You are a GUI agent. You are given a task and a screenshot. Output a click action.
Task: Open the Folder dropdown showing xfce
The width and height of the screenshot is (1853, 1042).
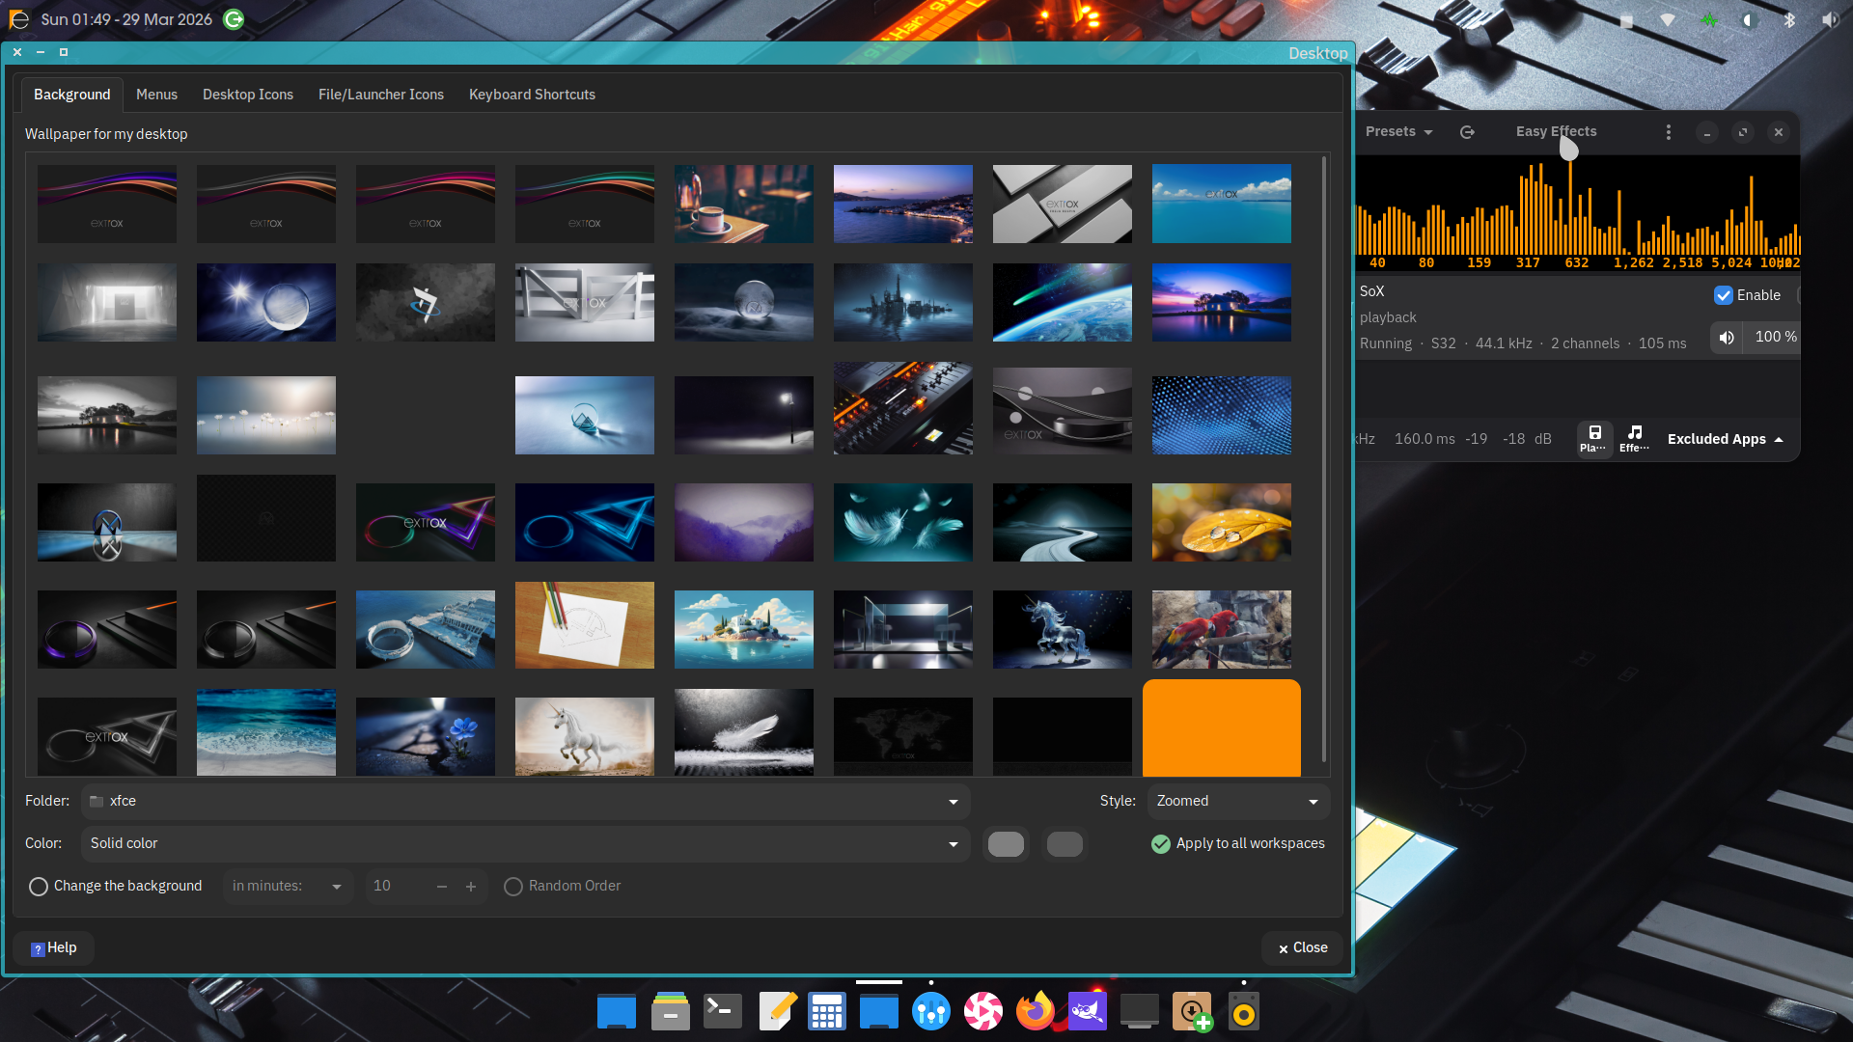[x=526, y=802]
